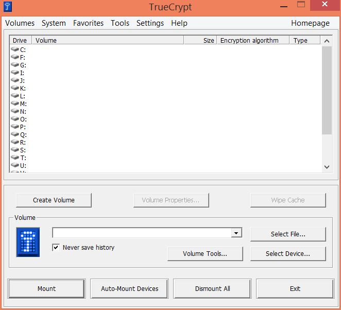Image resolution: width=341 pixels, height=310 pixels.
Task: Click the disabled Wipe Cache button
Action: coord(288,200)
